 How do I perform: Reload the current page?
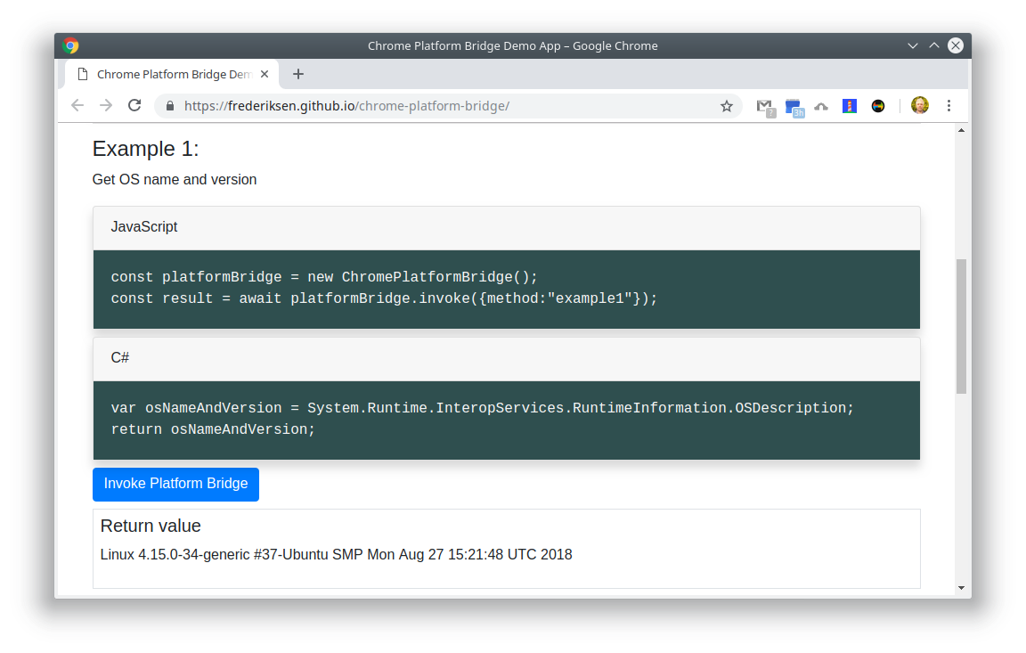(x=134, y=106)
